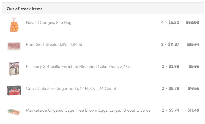205x124 pixels.
Task: Click the struck-through $11.48 total
Action: [x=193, y=110]
